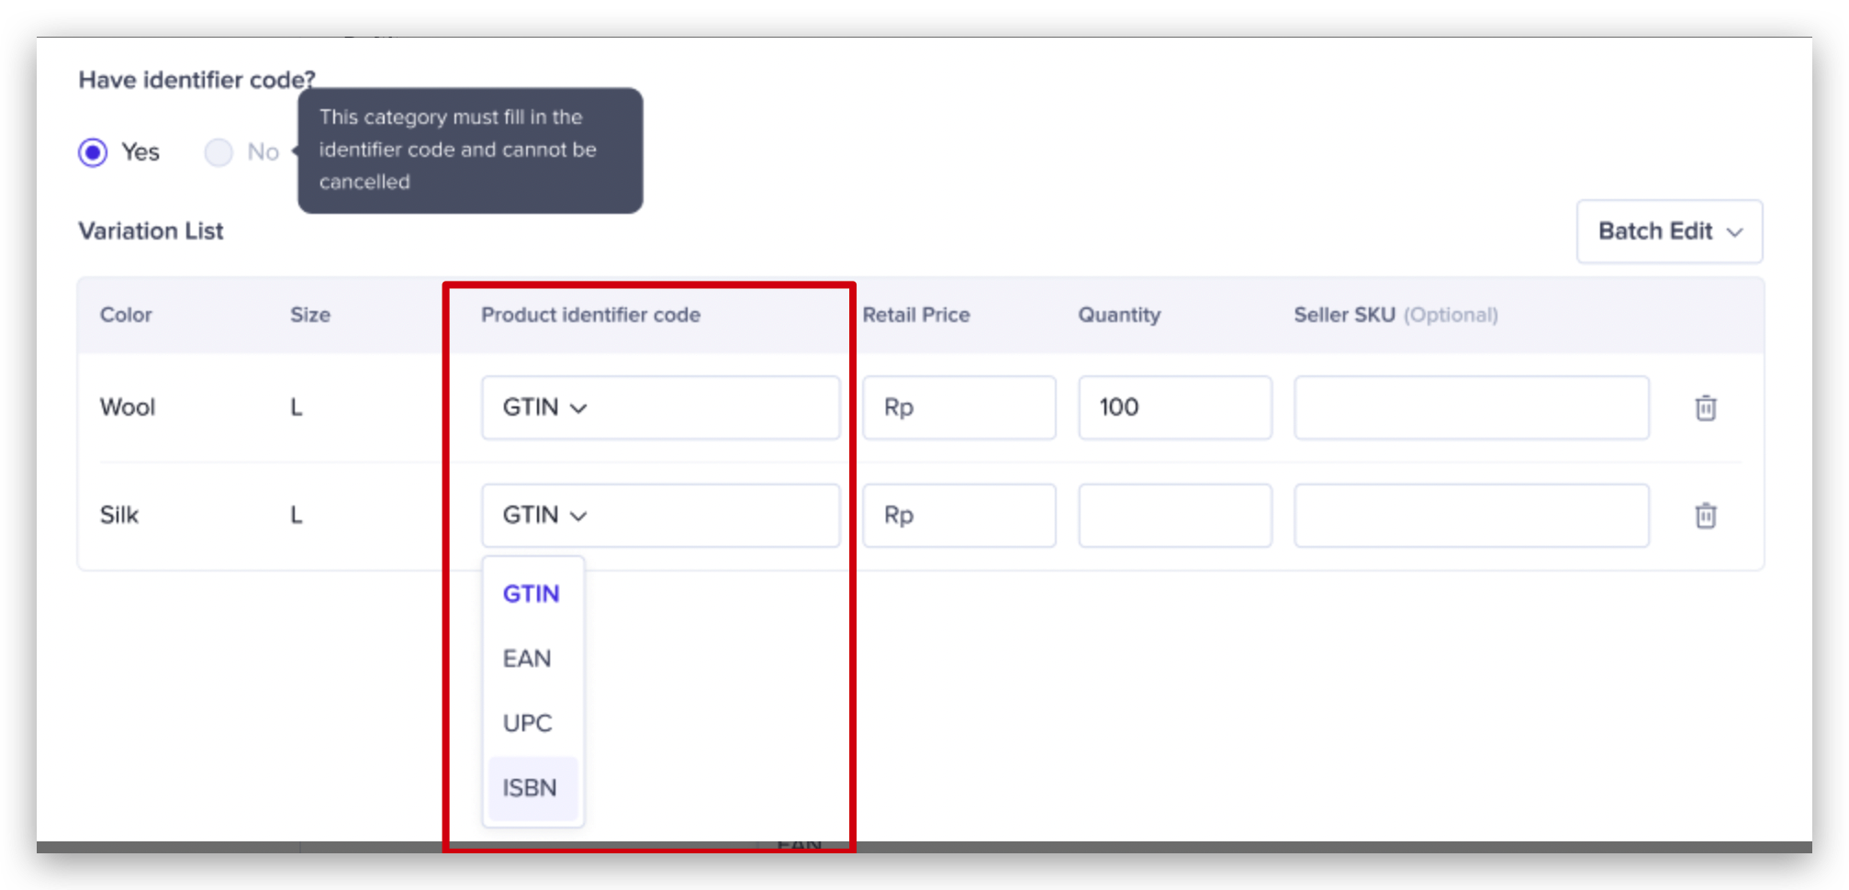Screen dimensions: 1849x890
Task: Click the Variation List heading
Action: (151, 231)
